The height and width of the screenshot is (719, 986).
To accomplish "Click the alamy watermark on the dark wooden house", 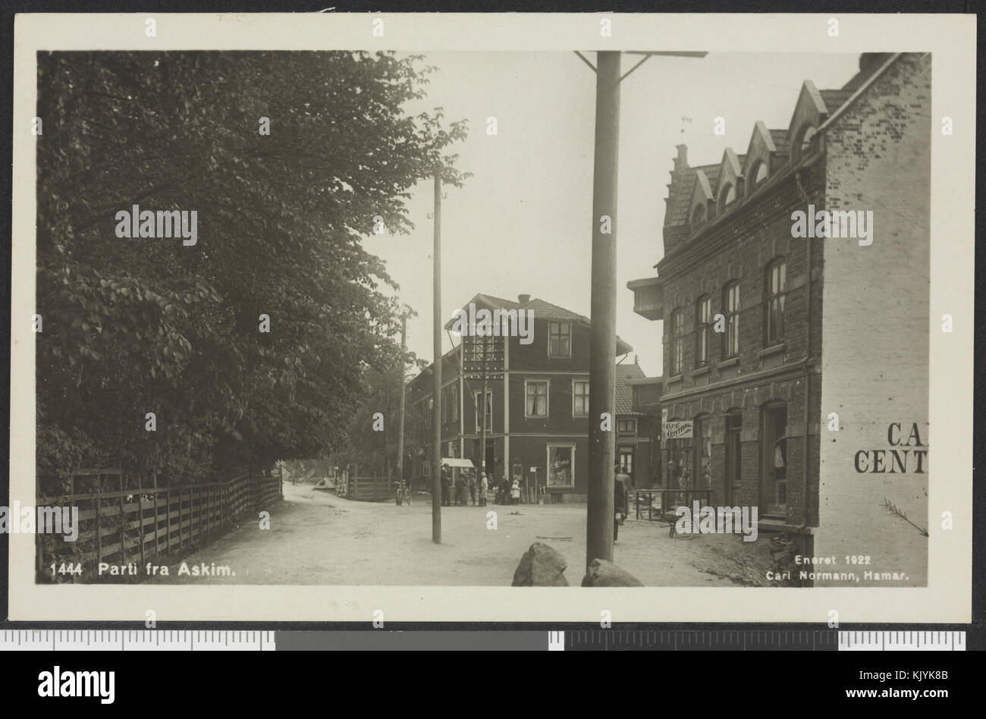I will (x=494, y=322).
